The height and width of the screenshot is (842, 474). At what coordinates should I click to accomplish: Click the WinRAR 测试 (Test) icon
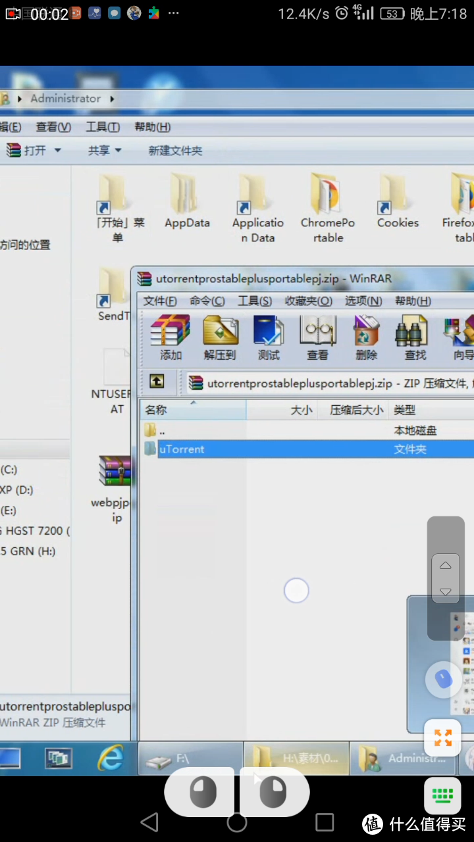[269, 337]
